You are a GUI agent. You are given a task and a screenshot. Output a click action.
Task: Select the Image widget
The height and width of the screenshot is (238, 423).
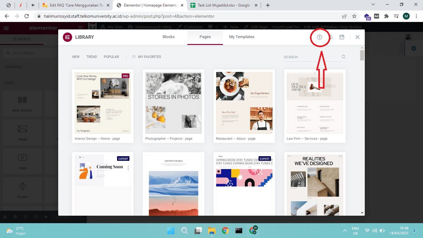[x=22, y=133]
